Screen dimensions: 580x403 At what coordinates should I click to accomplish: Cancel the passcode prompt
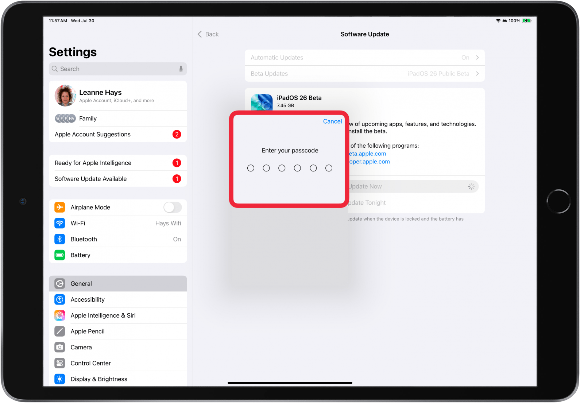tap(332, 121)
